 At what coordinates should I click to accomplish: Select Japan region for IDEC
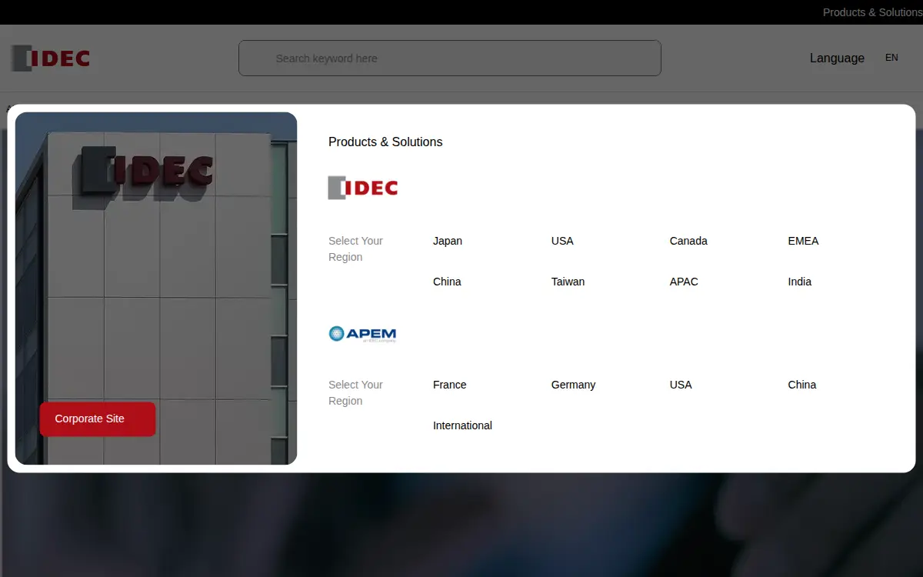click(x=448, y=241)
